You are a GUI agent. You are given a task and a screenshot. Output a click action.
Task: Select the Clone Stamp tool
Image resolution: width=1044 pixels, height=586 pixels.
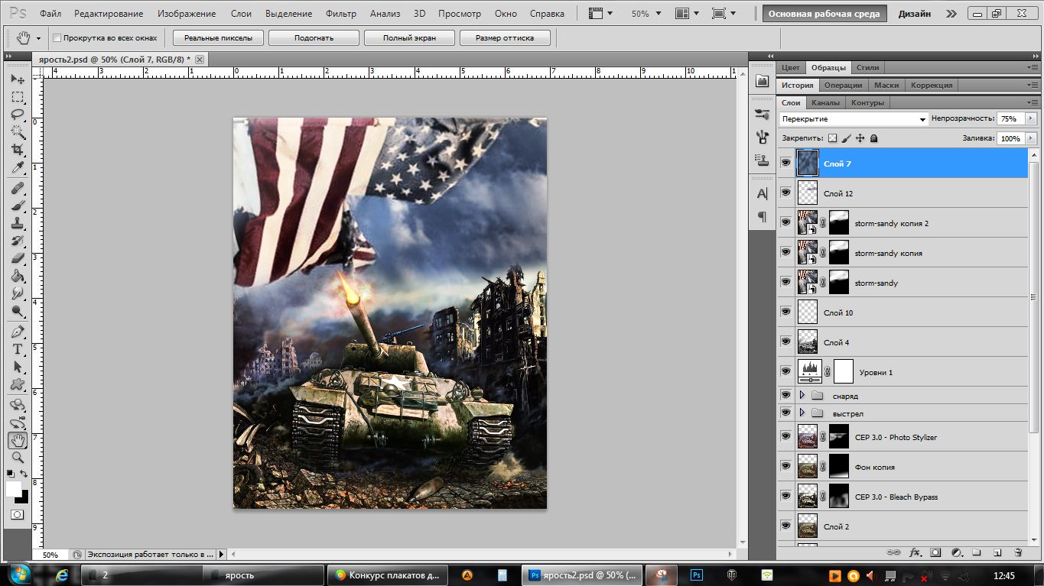click(x=18, y=223)
